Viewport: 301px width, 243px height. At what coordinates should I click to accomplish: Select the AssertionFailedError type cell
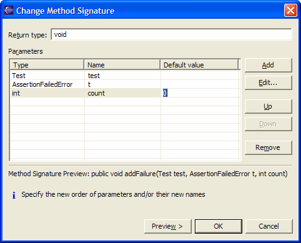[x=47, y=84]
